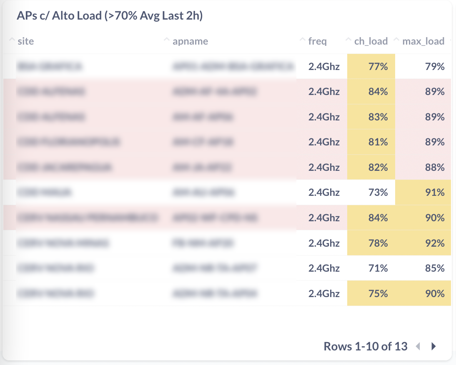This screenshot has height=365, width=456.
Task: Select the 91% max_load cell
Action: coord(423,192)
